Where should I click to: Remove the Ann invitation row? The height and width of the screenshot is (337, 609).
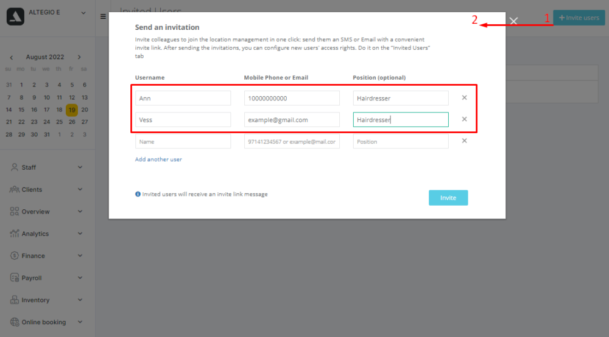[464, 98]
